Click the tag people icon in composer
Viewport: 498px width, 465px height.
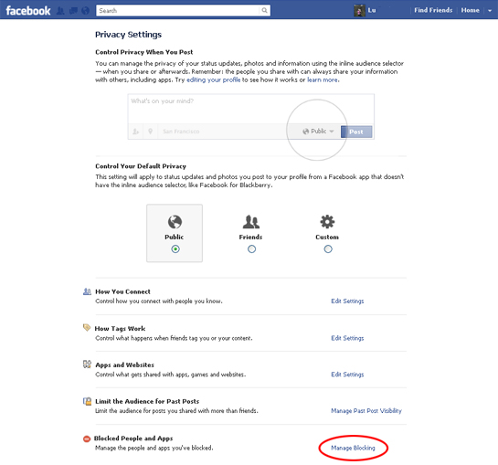(x=135, y=132)
